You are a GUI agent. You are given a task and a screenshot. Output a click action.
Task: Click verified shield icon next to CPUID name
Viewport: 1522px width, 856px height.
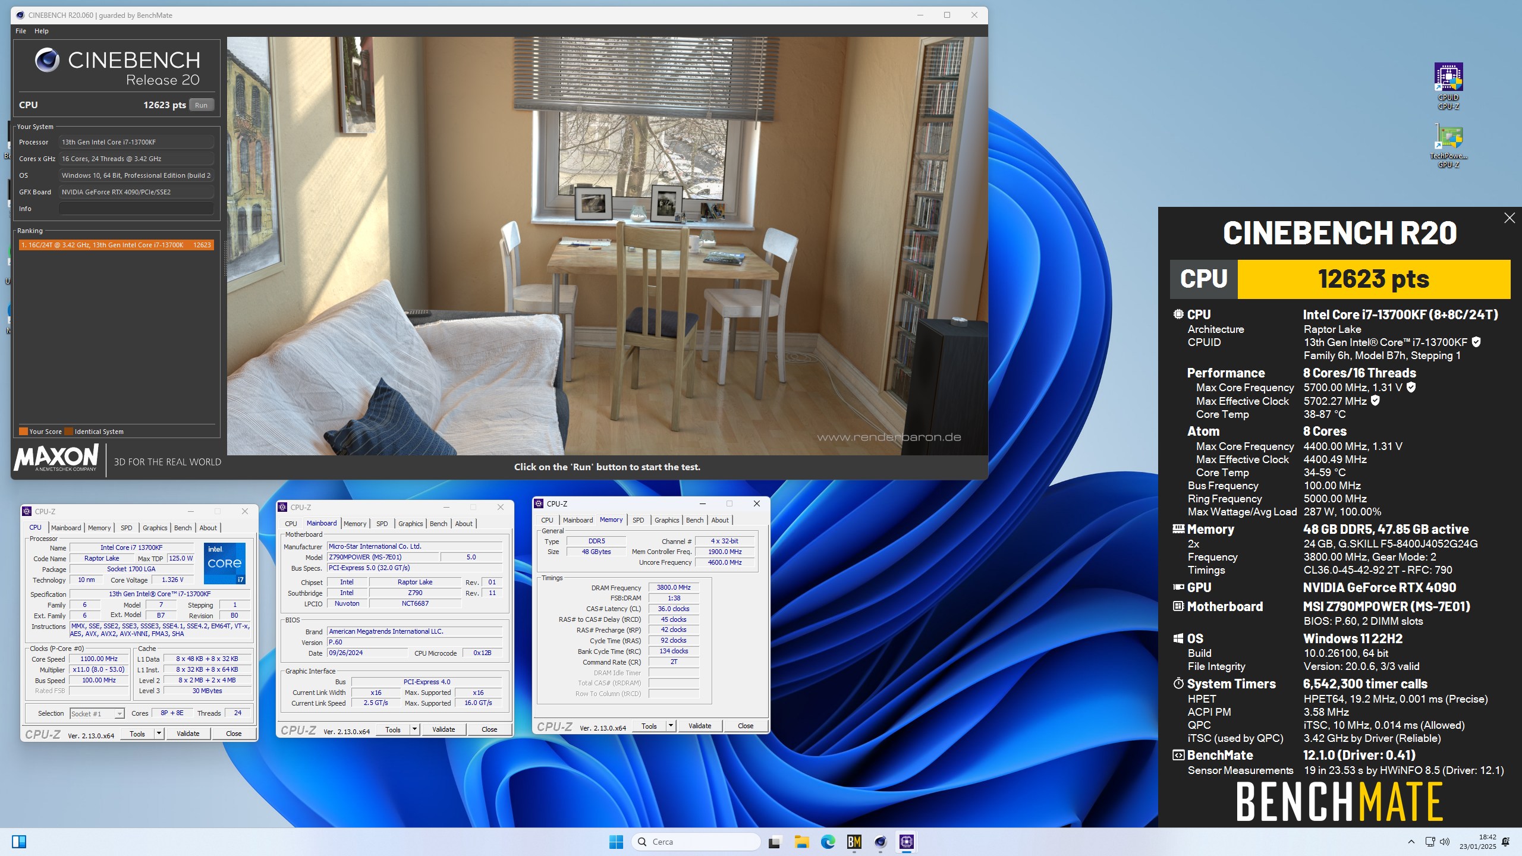(1476, 342)
